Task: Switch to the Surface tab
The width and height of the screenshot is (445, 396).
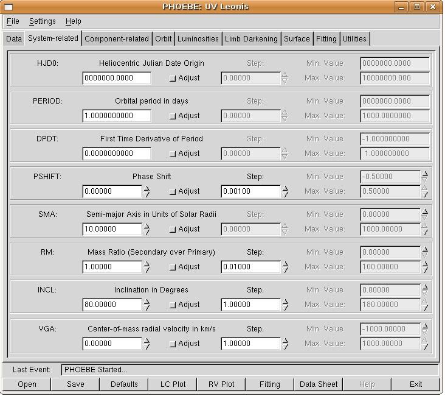Action: click(x=297, y=39)
